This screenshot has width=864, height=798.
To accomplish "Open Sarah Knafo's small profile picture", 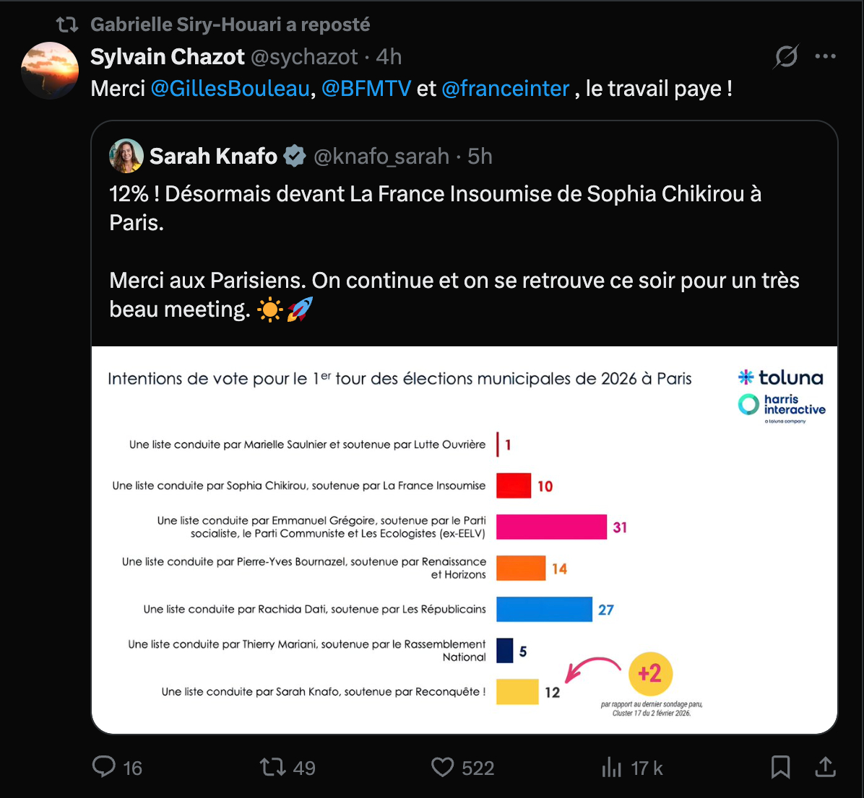I will [126, 156].
